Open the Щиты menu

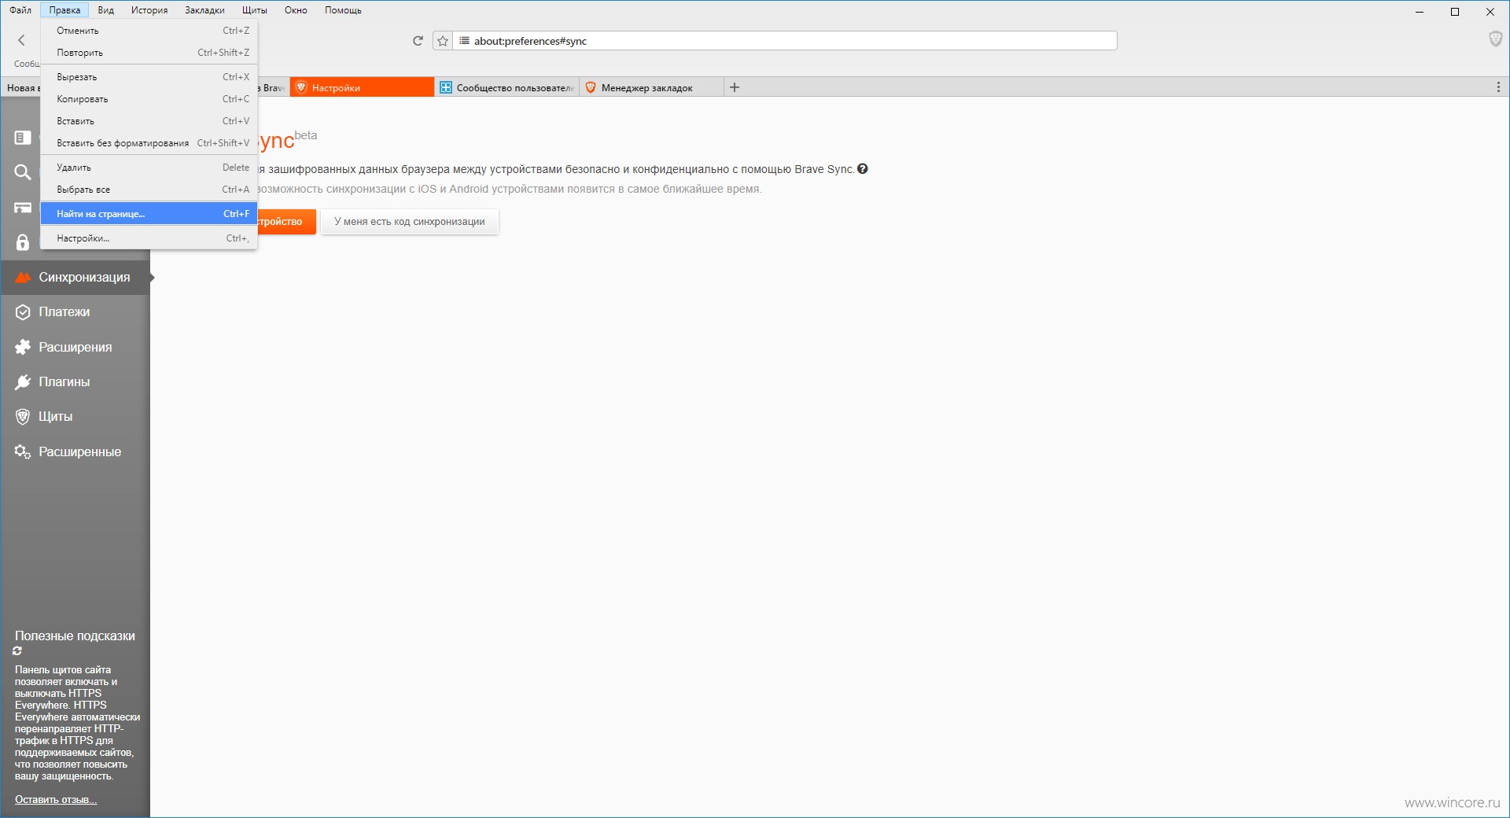pos(255,10)
